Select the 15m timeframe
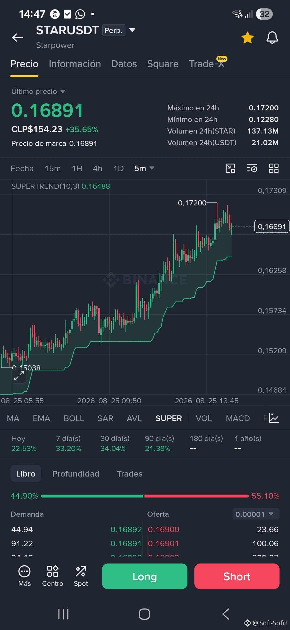The height and width of the screenshot is (630, 290). pos(53,169)
